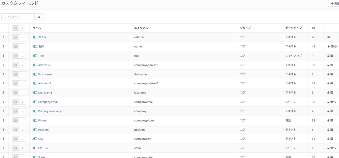
Task: Click the asterisk required icon in 名前 row
Action: coord(329,47)
